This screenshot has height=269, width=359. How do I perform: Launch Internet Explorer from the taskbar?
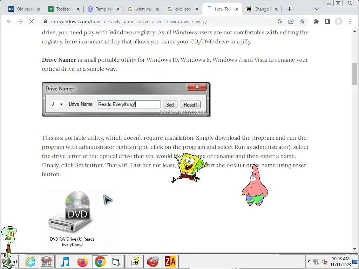coord(31,261)
